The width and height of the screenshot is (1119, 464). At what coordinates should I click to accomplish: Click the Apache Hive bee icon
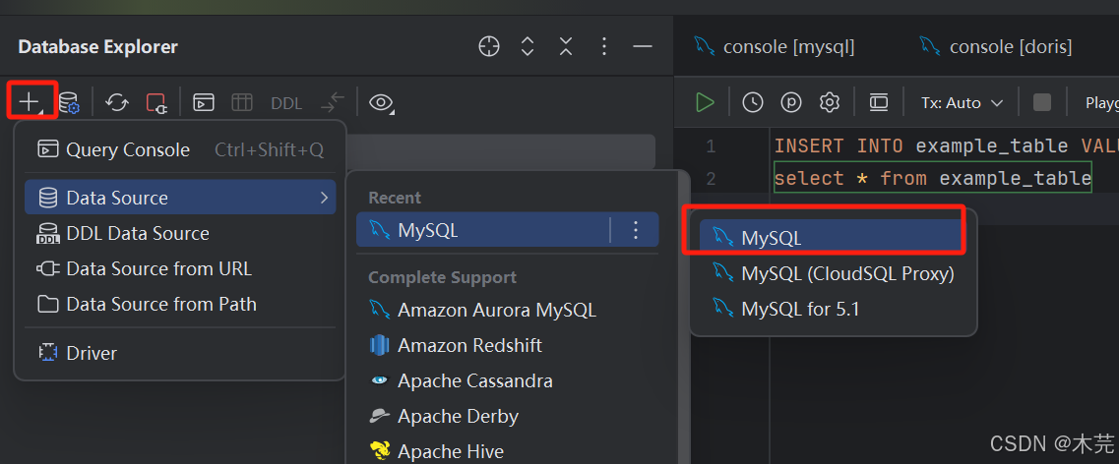[x=379, y=452]
